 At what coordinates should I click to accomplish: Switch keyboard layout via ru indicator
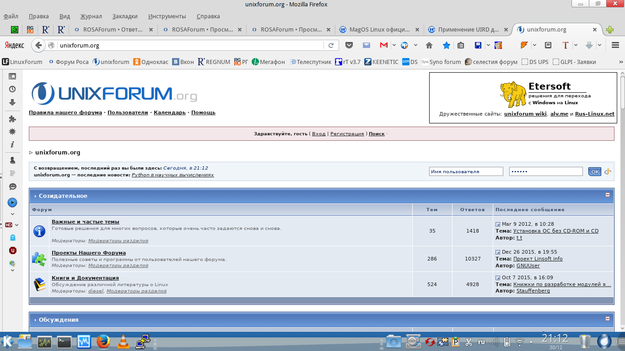click(481, 341)
